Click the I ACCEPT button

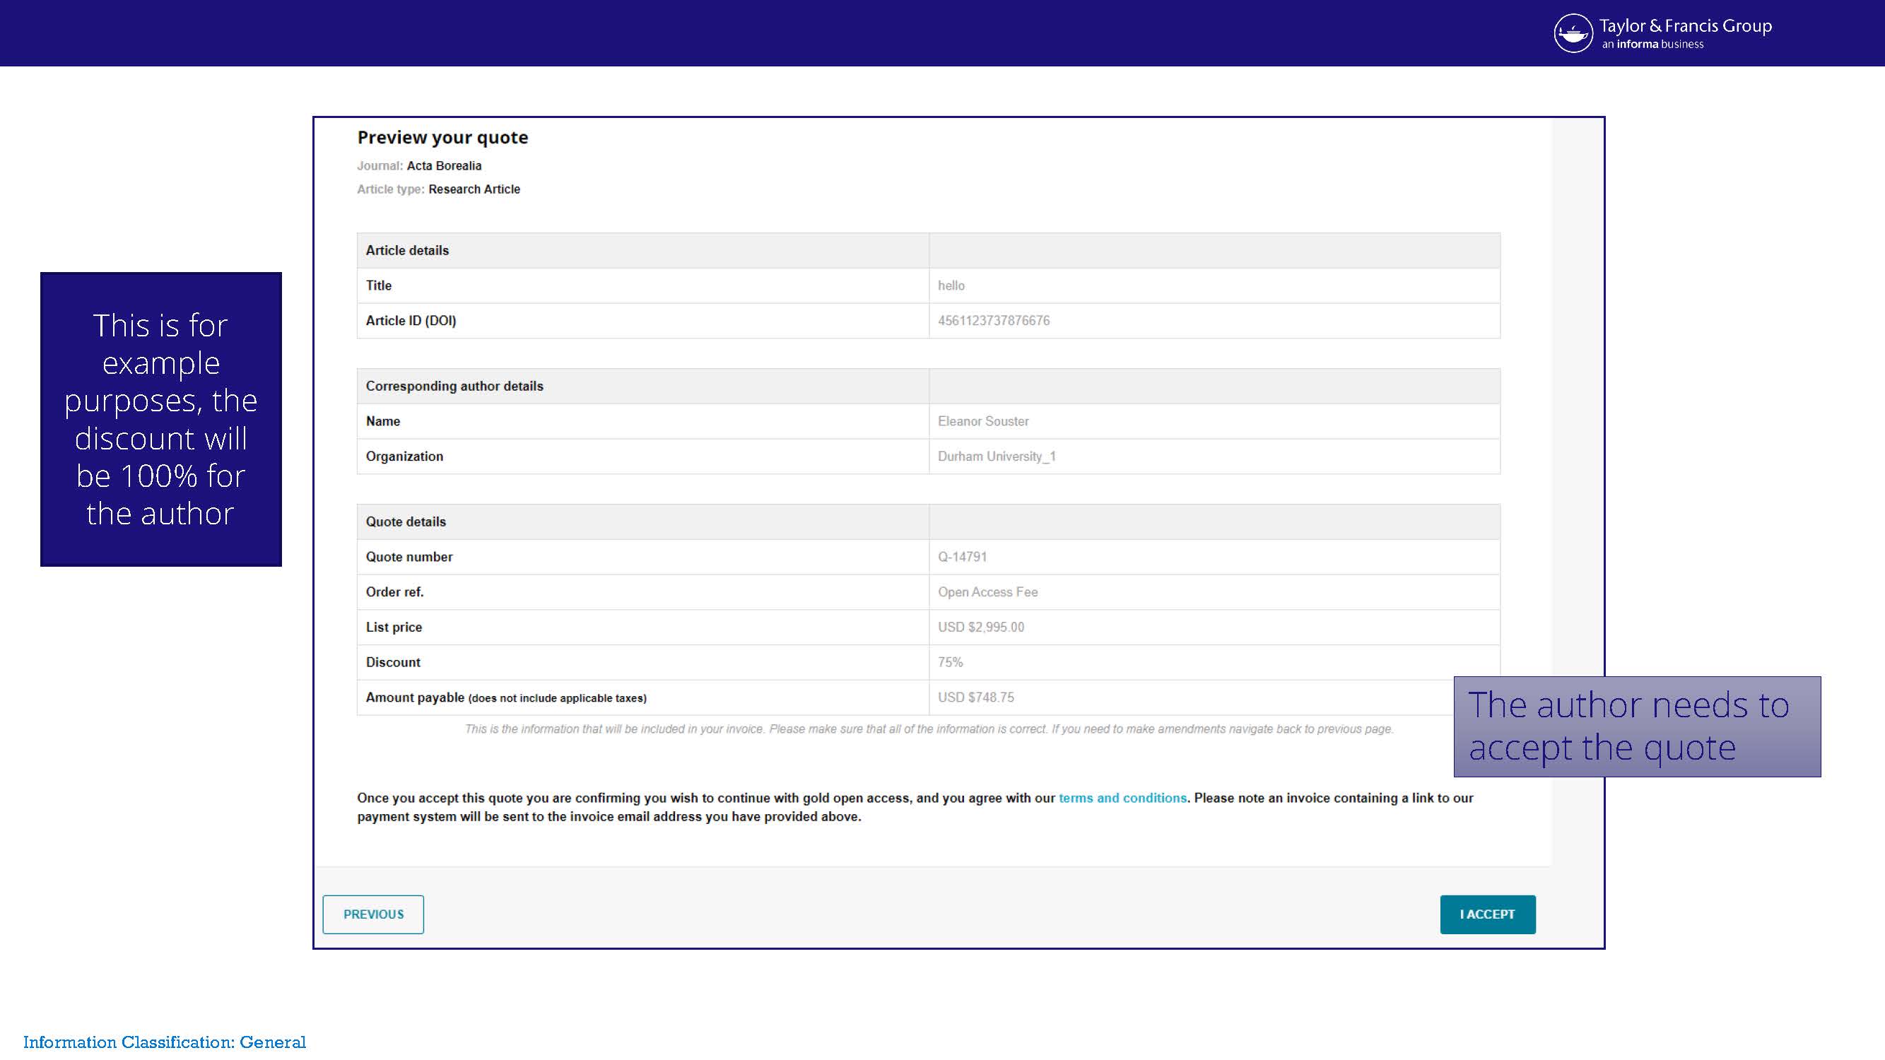(1487, 914)
